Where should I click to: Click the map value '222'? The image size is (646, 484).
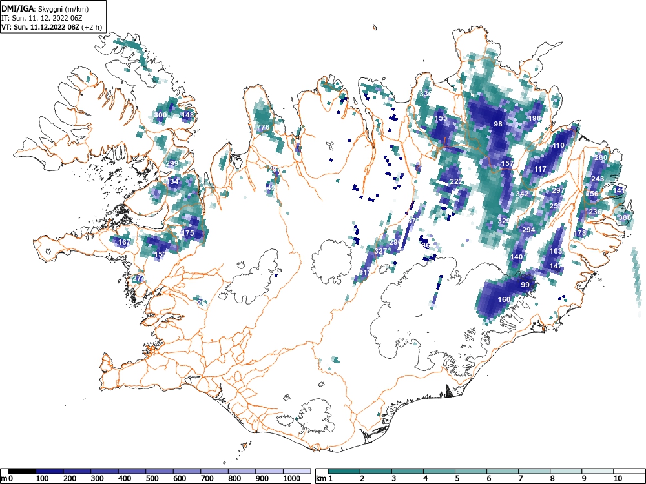(x=456, y=181)
